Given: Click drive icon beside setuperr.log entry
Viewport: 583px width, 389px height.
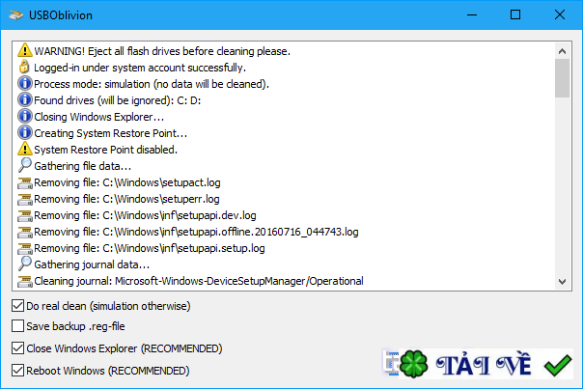Looking at the screenshot, I should click(25, 200).
